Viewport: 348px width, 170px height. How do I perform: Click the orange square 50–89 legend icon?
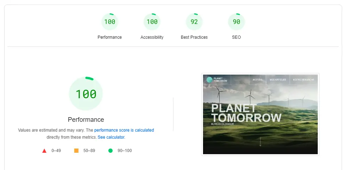(76, 151)
